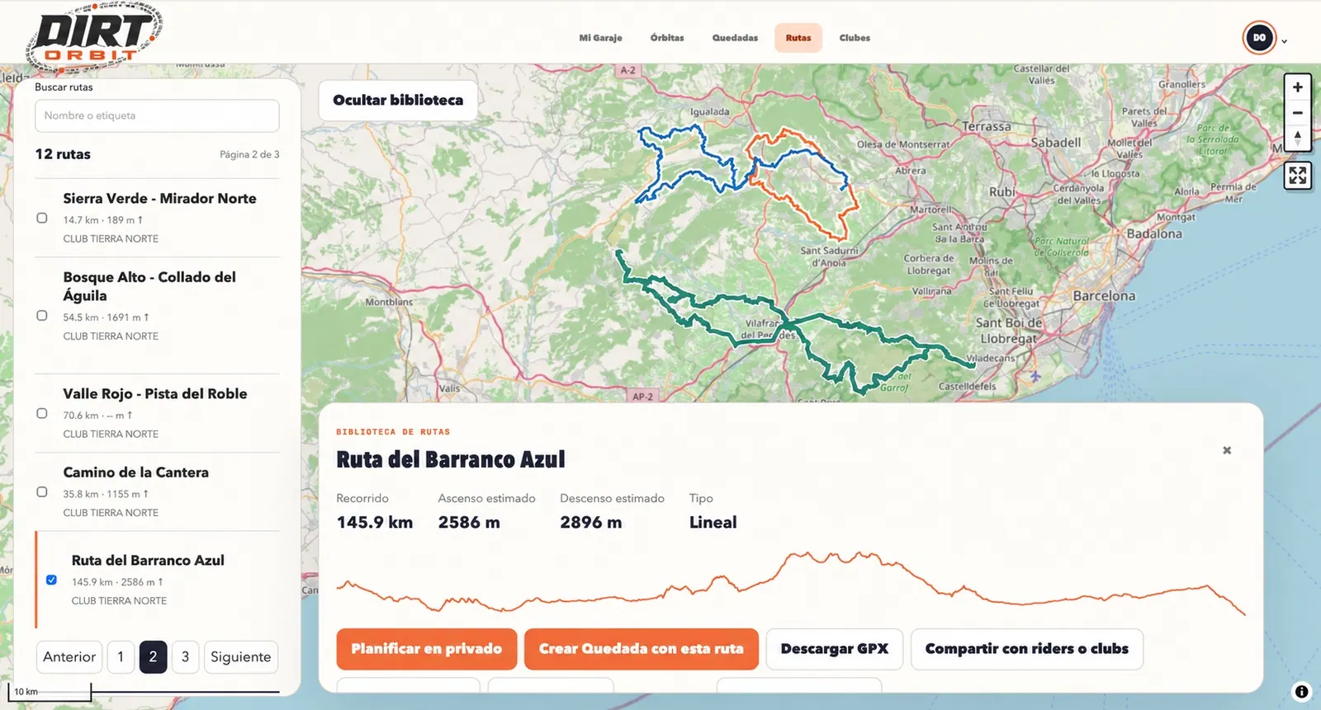This screenshot has height=710, width=1321.
Task: Zoom out on the map
Action: [x=1298, y=113]
